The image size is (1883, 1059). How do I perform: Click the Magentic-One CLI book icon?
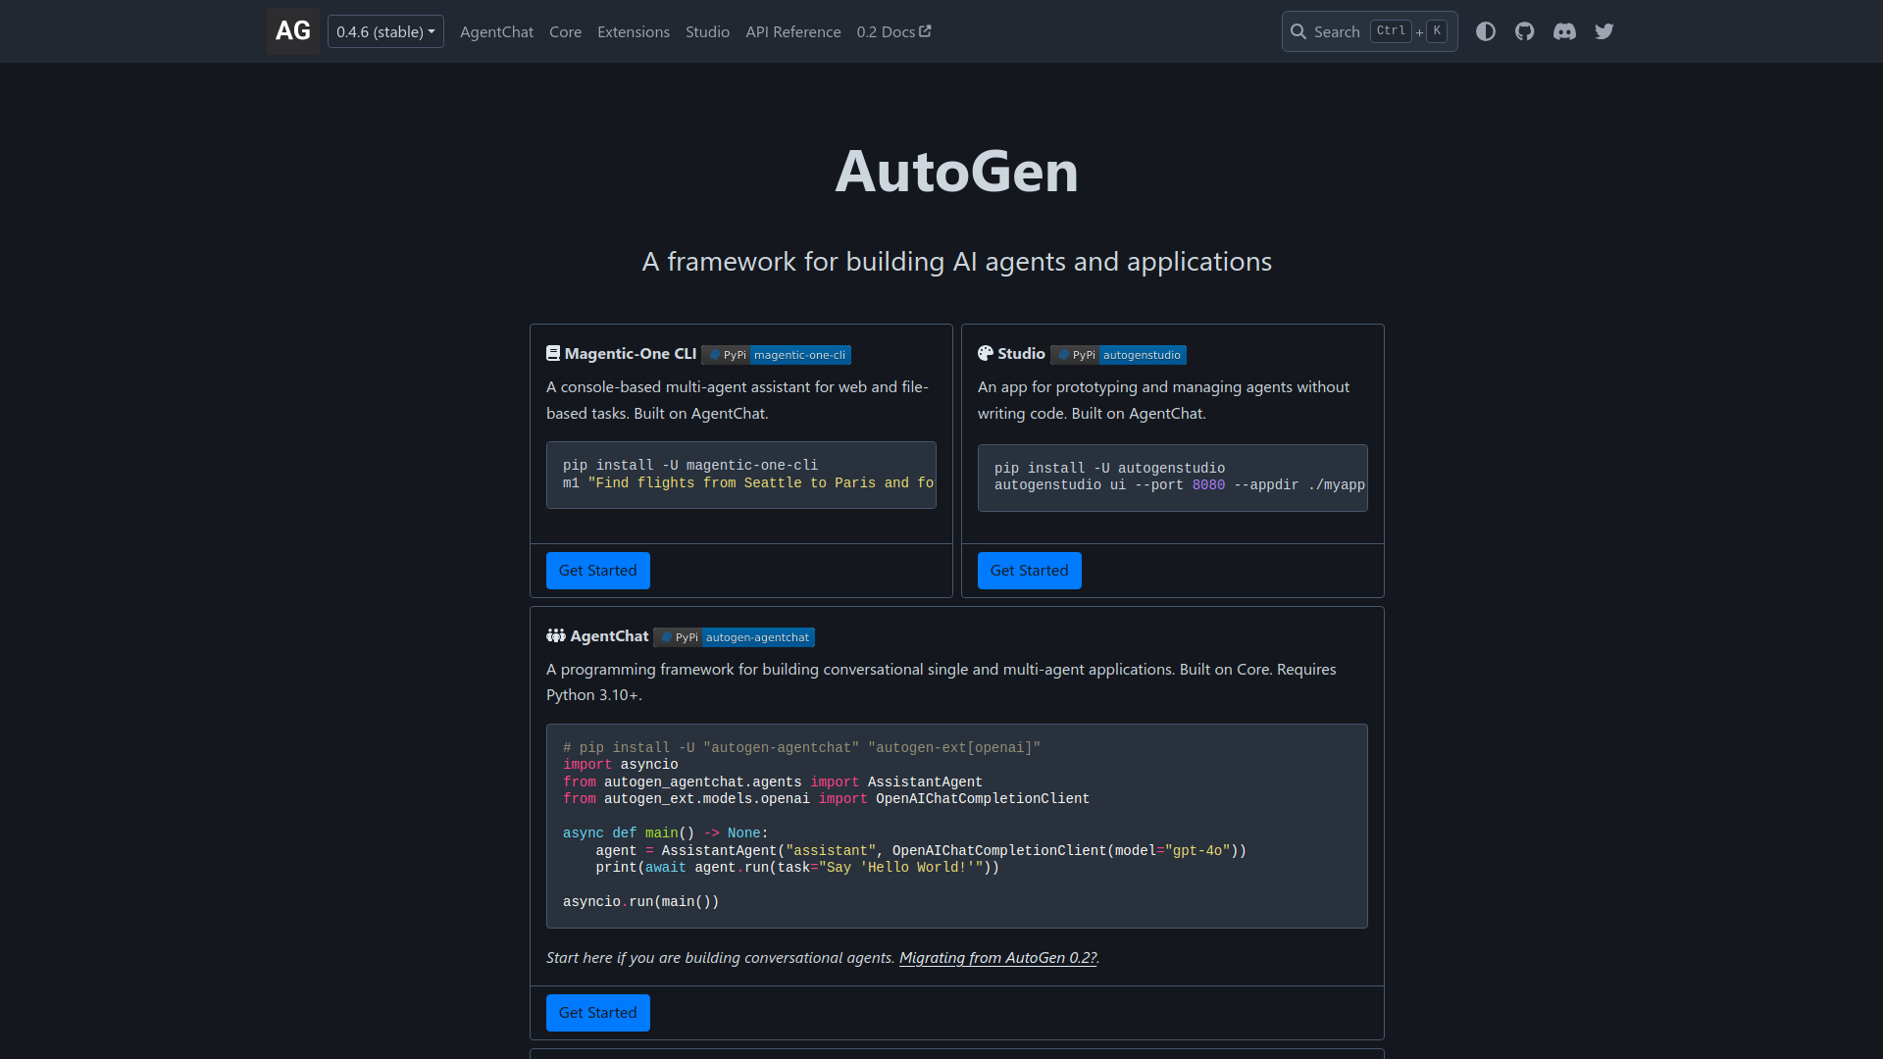coord(553,353)
